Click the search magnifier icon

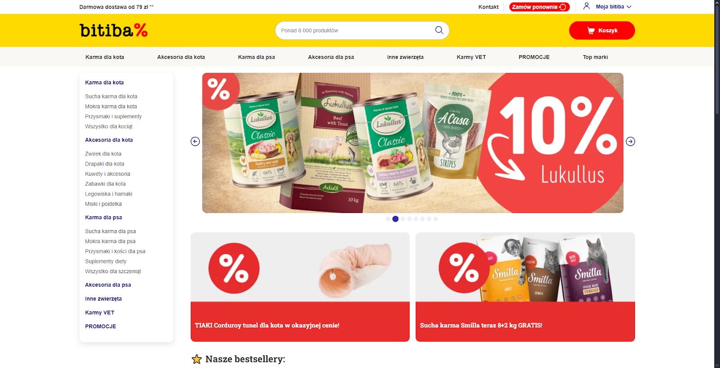pyautogui.click(x=439, y=30)
